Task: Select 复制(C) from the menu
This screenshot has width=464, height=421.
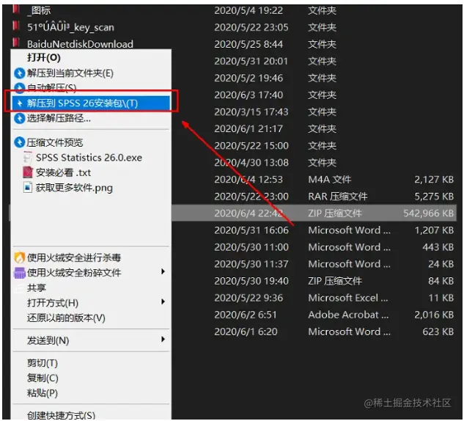Action: coord(43,378)
